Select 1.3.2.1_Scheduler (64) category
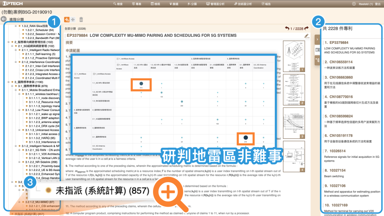 (39, 30)
